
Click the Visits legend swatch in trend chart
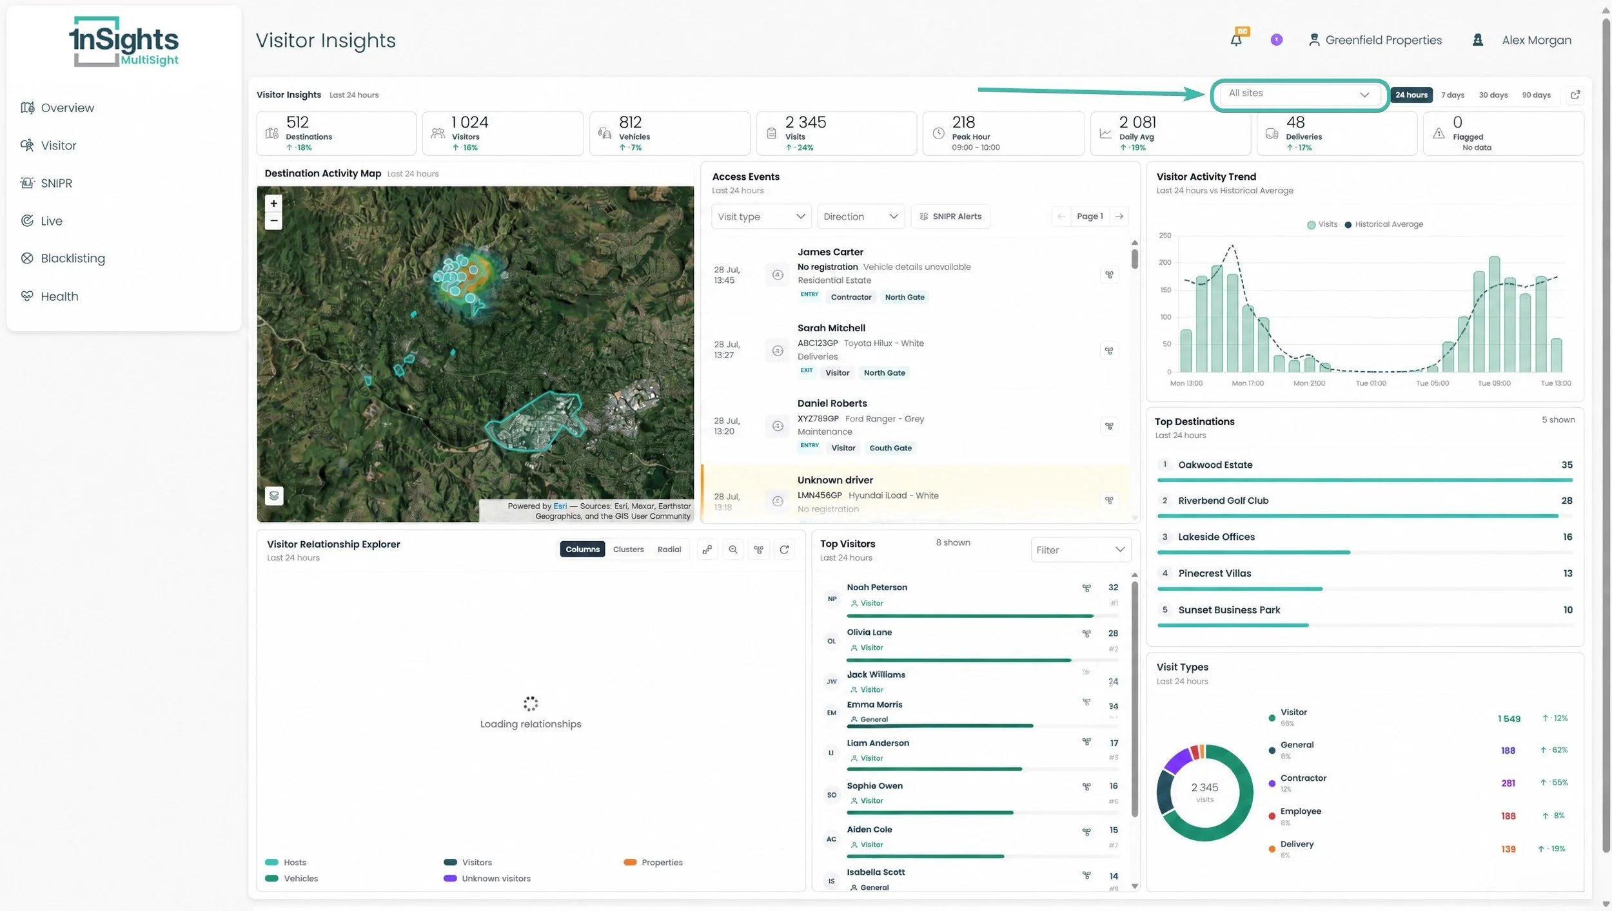point(1311,225)
